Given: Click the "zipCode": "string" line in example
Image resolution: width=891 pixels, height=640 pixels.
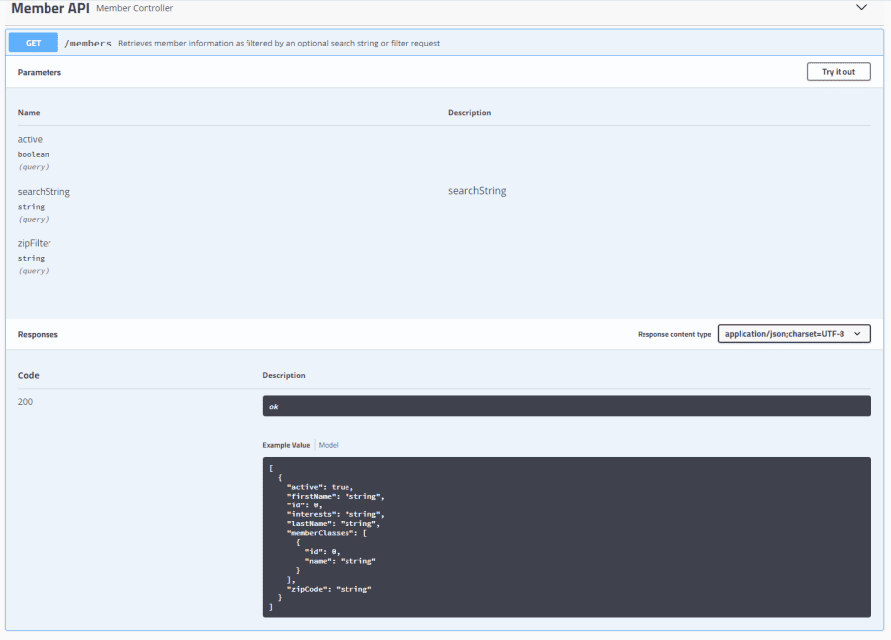Looking at the screenshot, I should [x=329, y=589].
